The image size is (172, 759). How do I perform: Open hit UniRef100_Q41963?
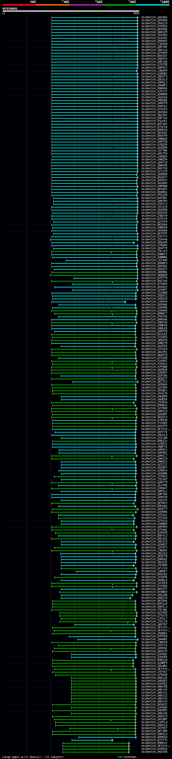(154, 18)
